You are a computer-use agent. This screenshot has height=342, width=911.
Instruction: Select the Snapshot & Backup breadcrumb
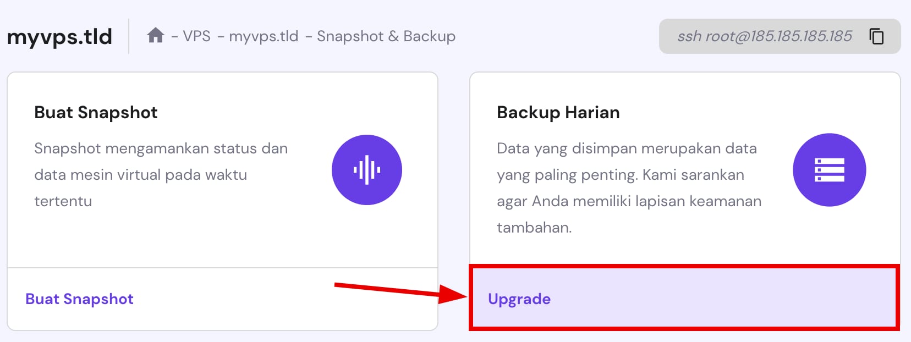click(x=386, y=36)
